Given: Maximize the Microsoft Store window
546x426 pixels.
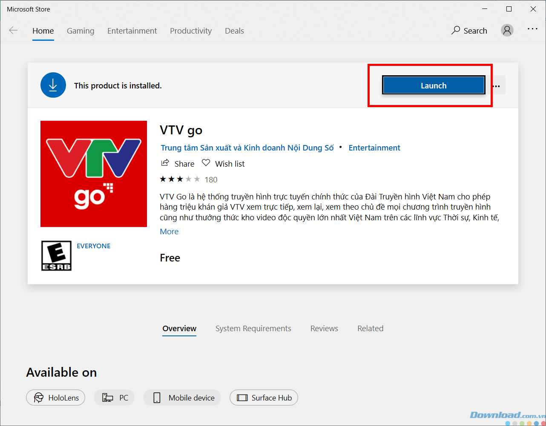Looking at the screenshot, I should point(509,9).
